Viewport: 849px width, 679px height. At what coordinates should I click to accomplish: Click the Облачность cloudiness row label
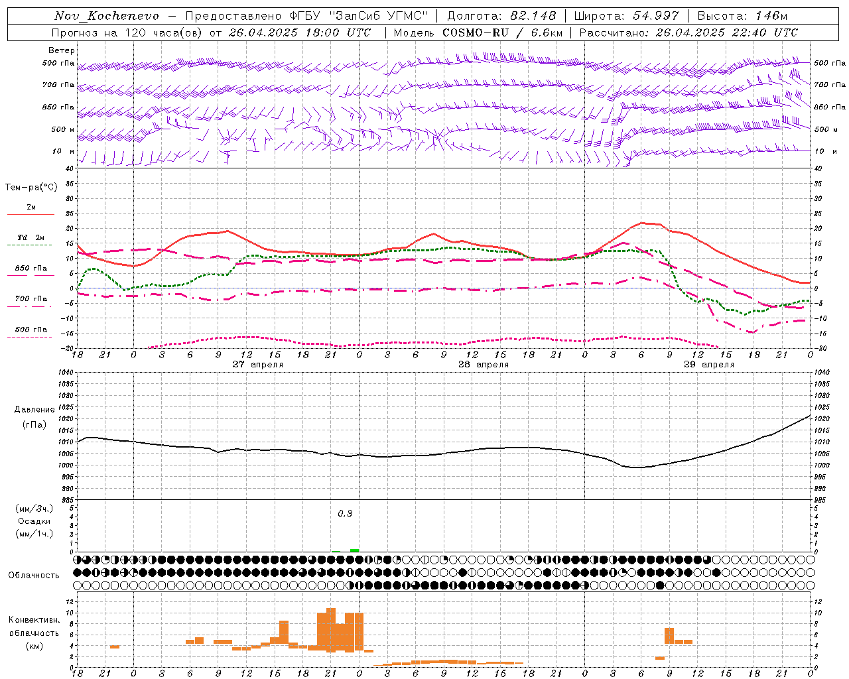34,575
